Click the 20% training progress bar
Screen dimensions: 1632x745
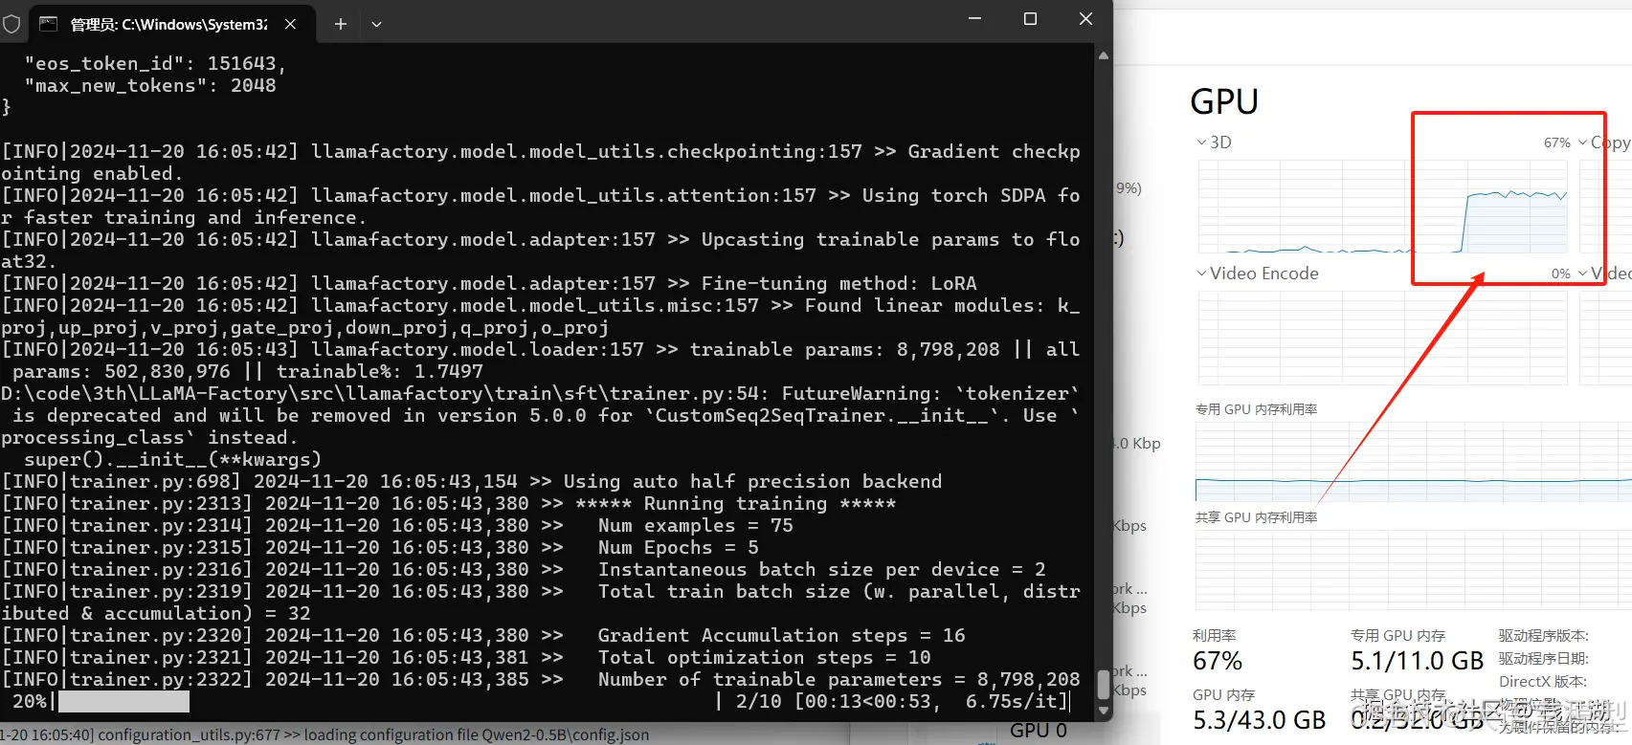124,702
